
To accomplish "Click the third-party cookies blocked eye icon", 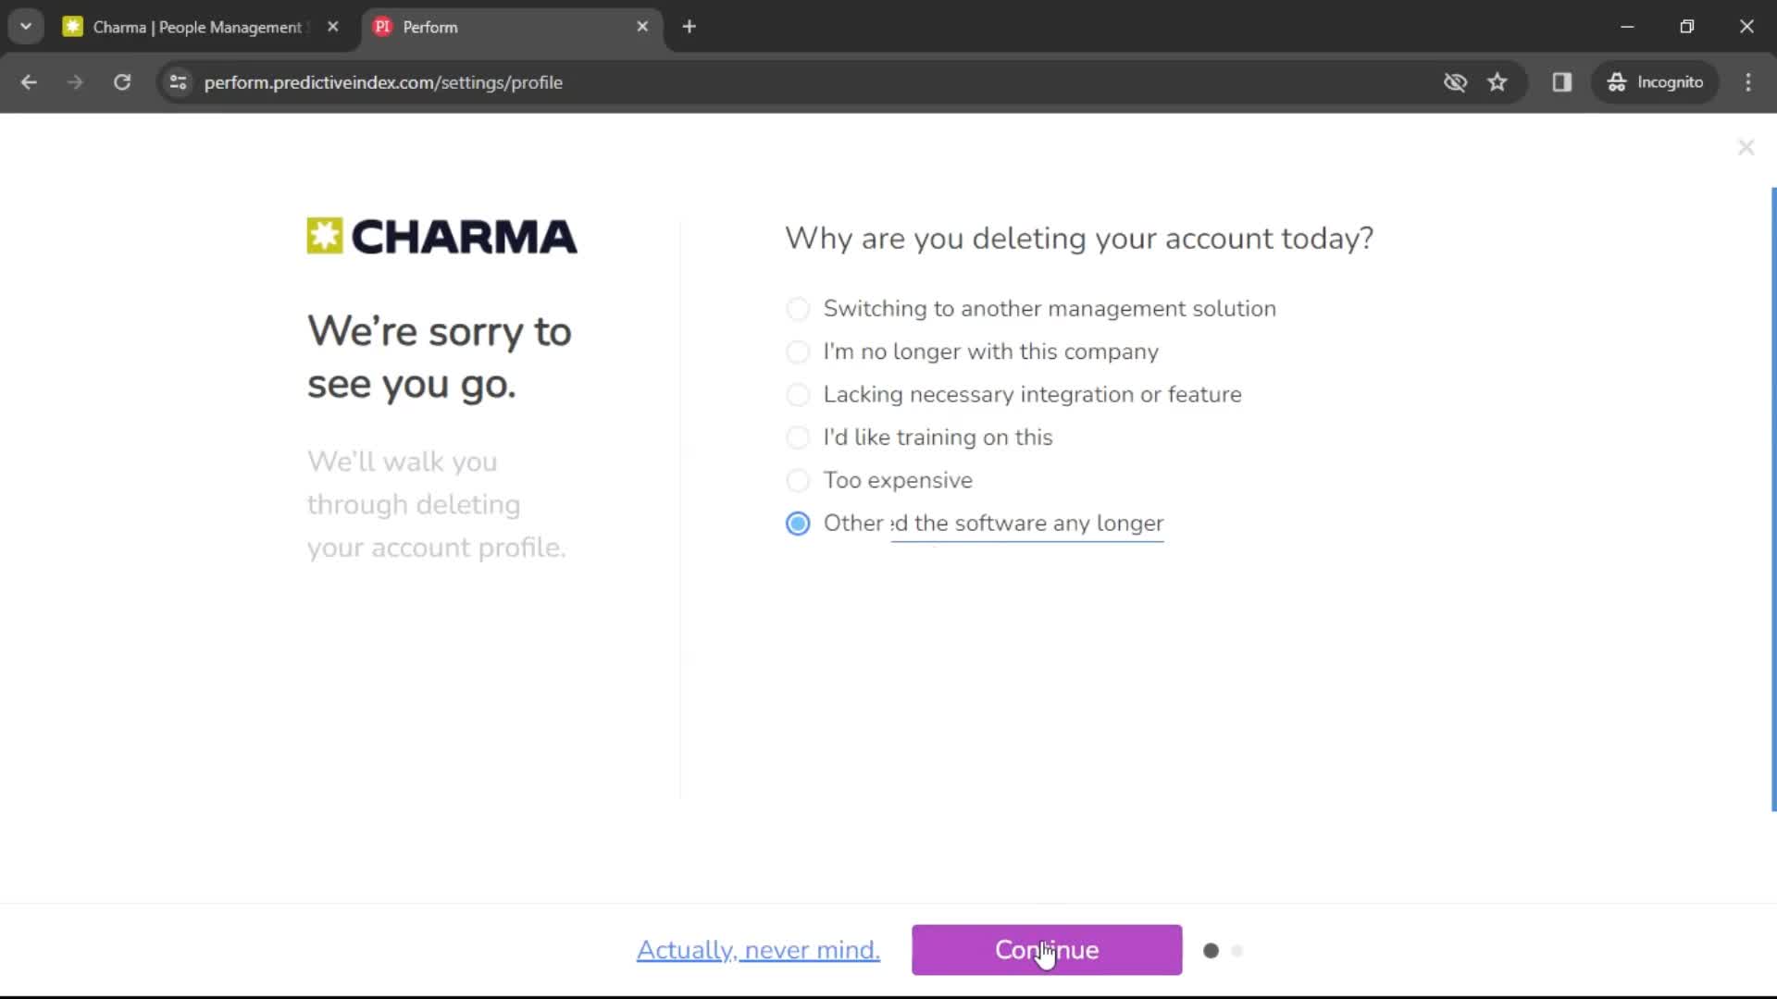I will click(x=1455, y=82).
